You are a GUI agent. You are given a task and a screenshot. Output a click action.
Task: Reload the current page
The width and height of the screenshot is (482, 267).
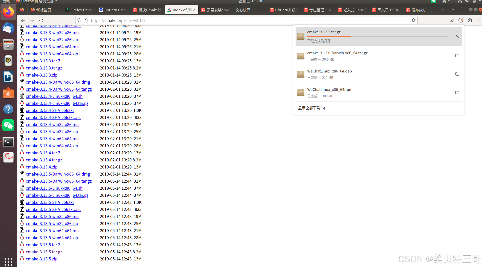pyautogui.click(x=41, y=20)
